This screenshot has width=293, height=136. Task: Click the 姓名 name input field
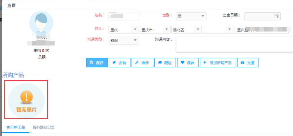tap(124, 16)
